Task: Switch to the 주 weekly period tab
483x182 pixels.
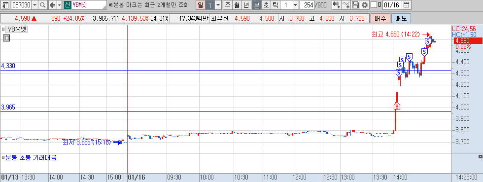Action: point(228,5)
